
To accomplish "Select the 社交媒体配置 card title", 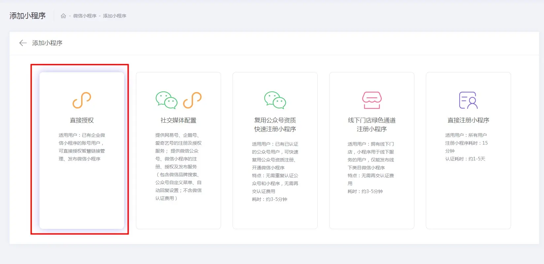I will pos(178,120).
